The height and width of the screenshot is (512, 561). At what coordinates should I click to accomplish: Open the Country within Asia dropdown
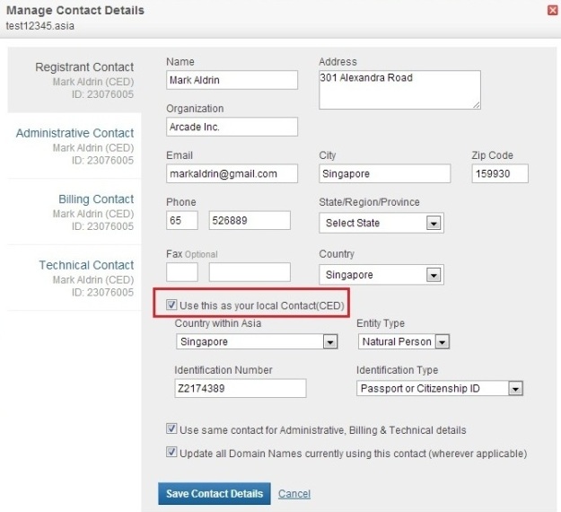pos(257,341)
